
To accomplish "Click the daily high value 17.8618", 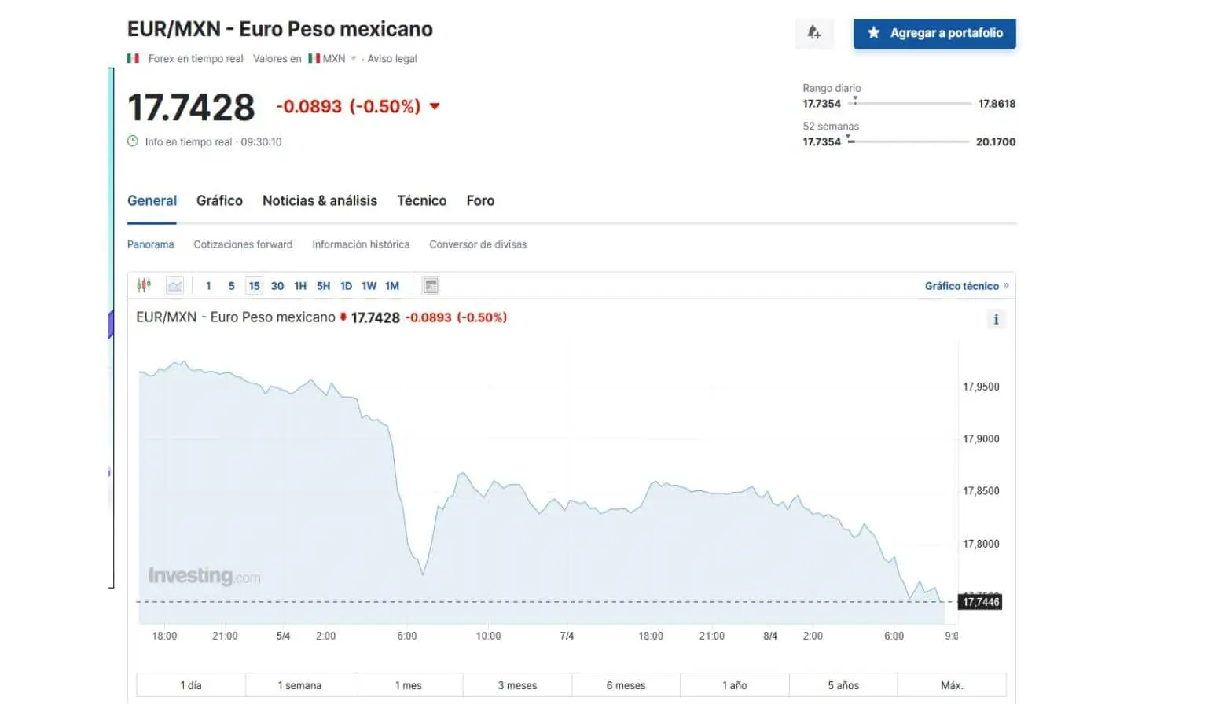I will (997, 103).
